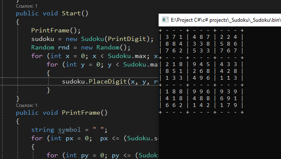Click the sudoku variable assignment line
The width and height of the screenshot is (281, 159).
coord(92,39)
